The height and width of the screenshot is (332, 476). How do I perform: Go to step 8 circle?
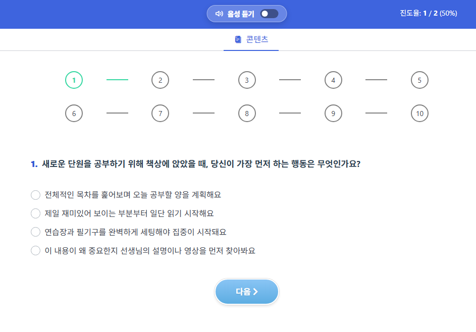coord(247,114)
